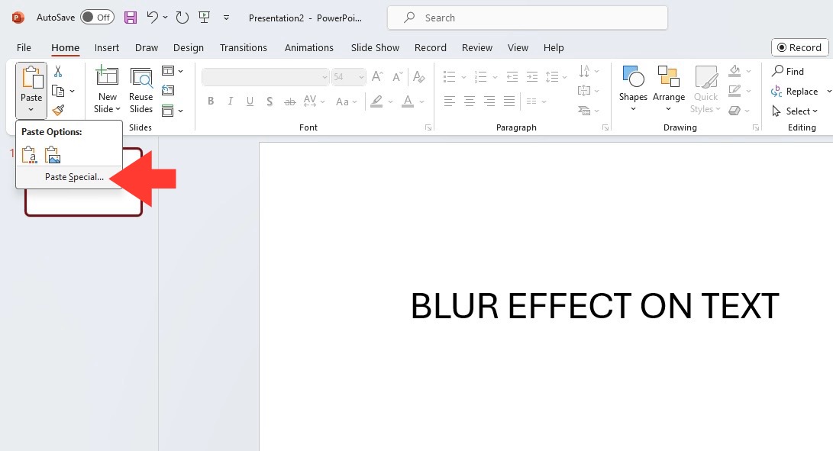Click the Reset slide icon
The height and width of the screenshot is (451, 833).
click(168, 90)
